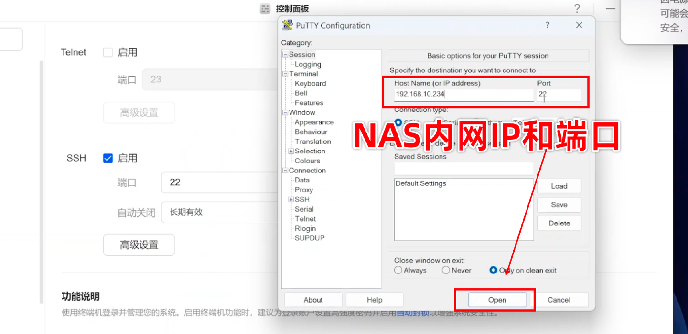
Task: Click the Load button
Action: 559,186
